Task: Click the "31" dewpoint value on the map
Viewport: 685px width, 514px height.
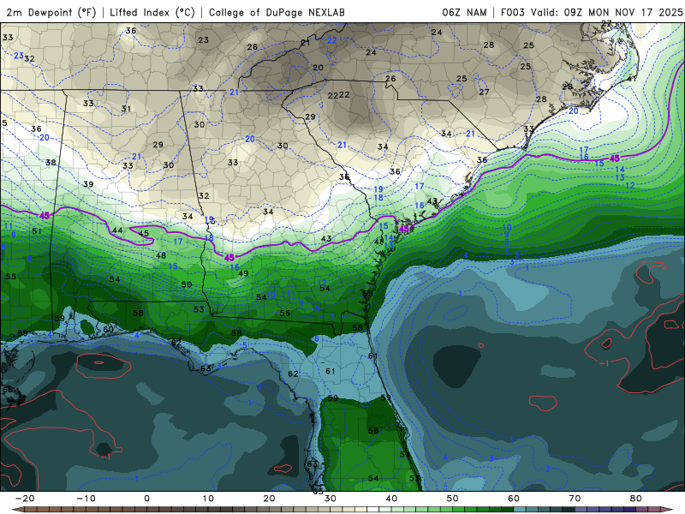Action: [126, 109]
